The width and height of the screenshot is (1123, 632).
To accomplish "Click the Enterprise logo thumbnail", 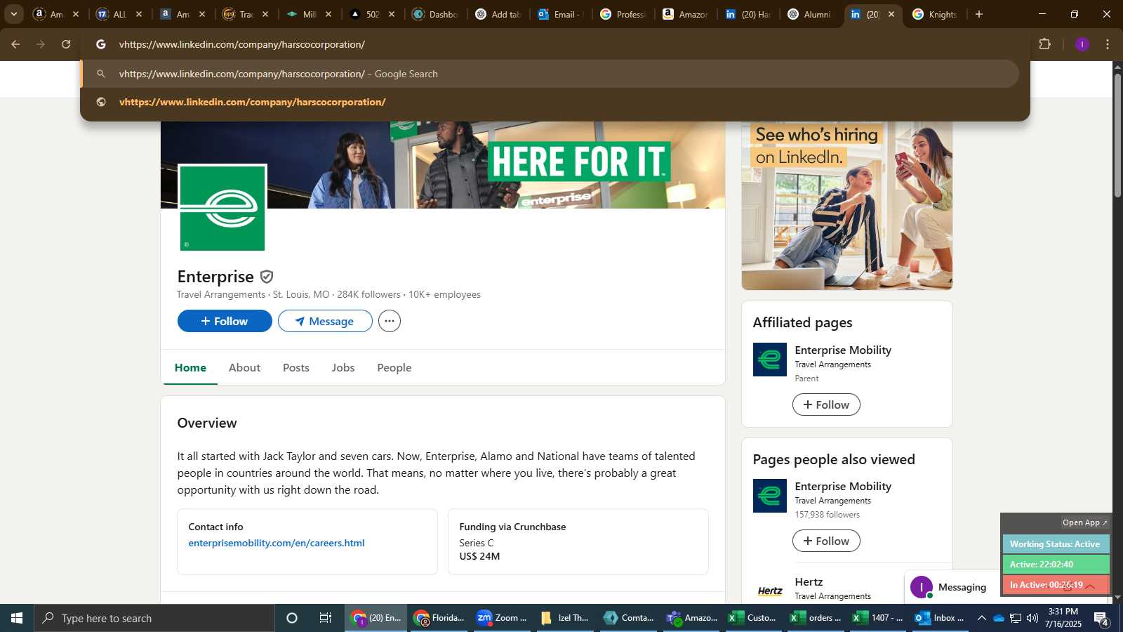I will (x=222, y=208).
